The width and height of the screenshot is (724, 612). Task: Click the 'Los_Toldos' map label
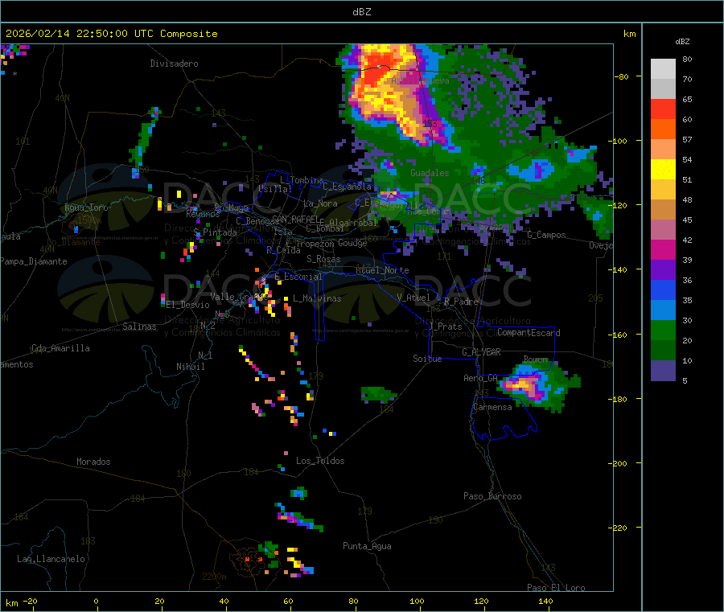pyautogui.click(x=320, y=461)
